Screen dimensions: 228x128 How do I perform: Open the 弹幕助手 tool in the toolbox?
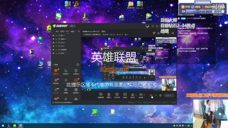(56, 72)
